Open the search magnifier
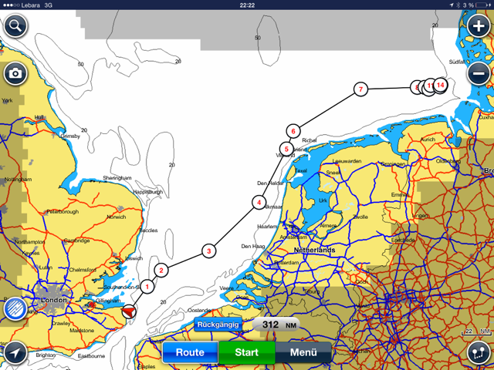This screenshot has width=494, height=370. tap(15, 26)
